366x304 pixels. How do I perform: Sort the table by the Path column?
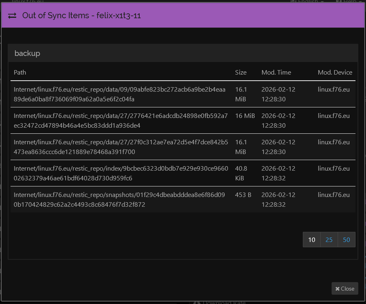pos(19,72)
